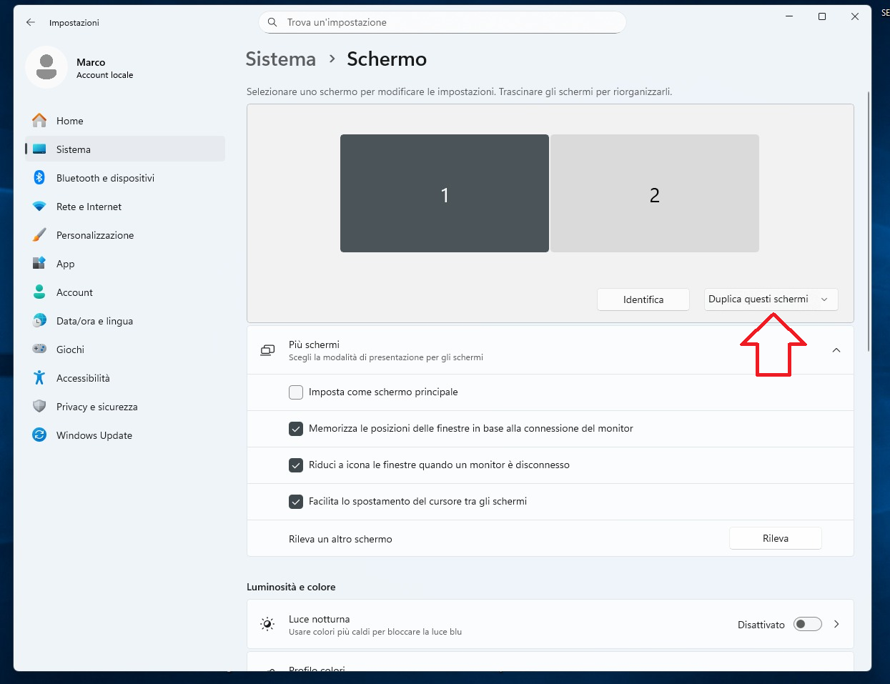Open Personalizzazione via the paintbrush icon

coord(39,235)
